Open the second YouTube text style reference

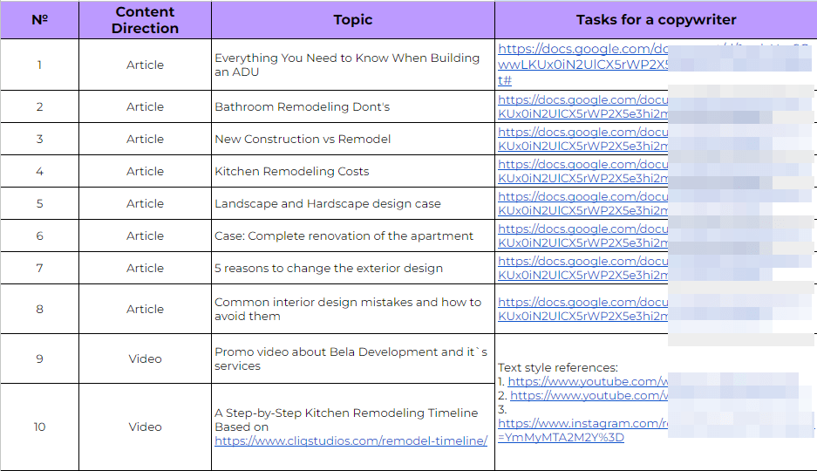589,396
